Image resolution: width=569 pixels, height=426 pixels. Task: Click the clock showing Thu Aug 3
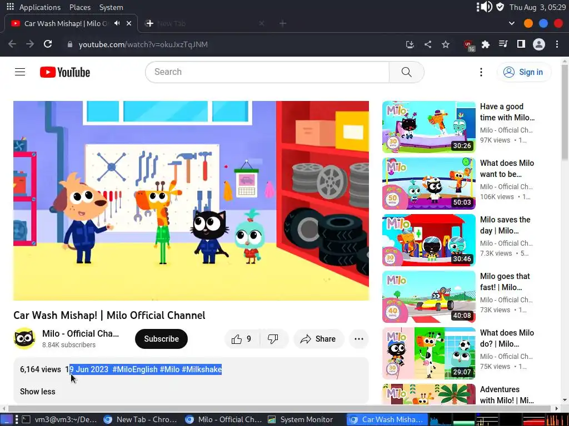pyautogui.click(x=537, y=7)
